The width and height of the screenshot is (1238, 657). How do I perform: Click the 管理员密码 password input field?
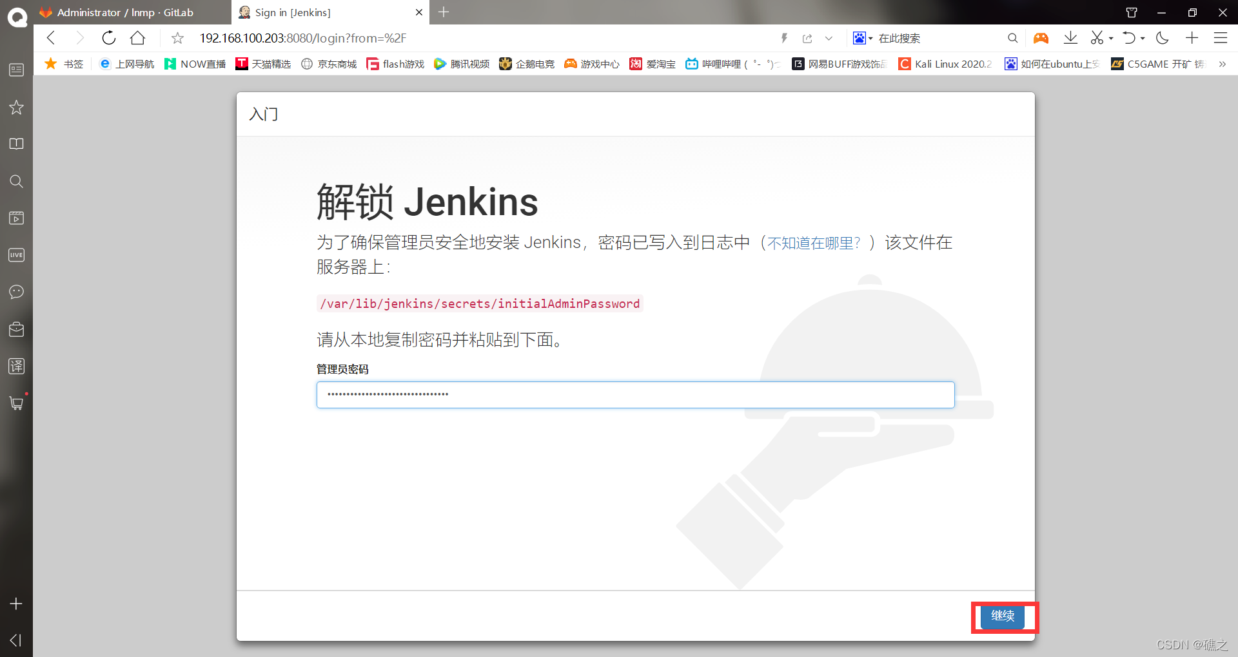635,395
